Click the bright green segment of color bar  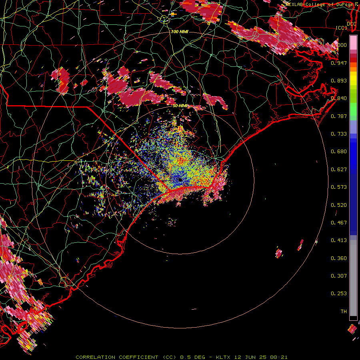[353, 109]
